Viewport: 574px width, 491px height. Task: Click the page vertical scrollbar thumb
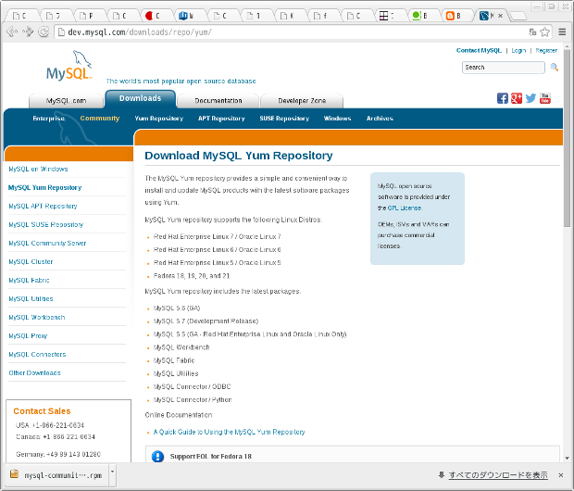click(x=567, y=139)
